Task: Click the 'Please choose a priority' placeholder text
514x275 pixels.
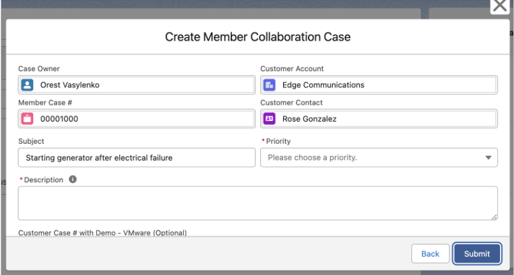Action: pyautogui.click(x=312, y=158)
